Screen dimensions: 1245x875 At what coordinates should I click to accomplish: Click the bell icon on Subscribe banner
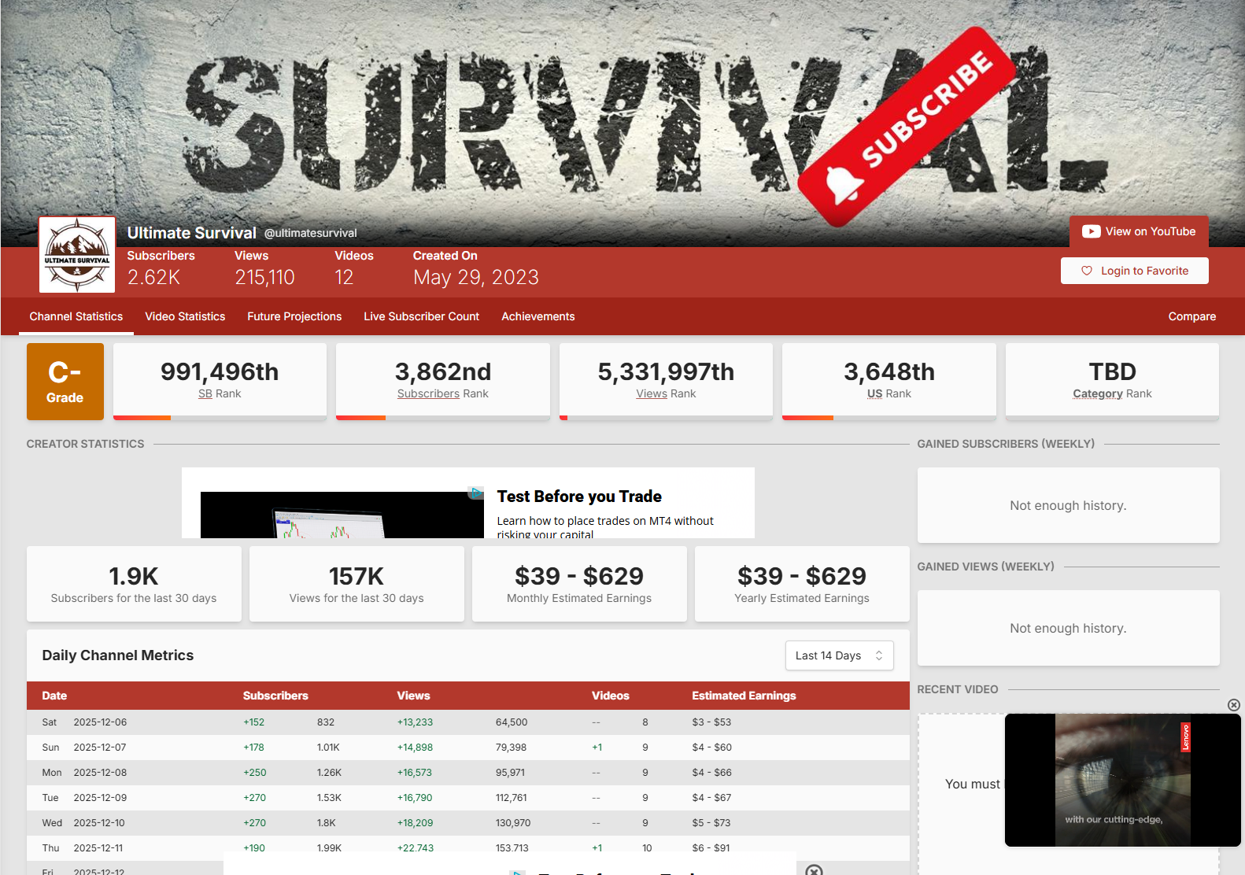coord(844,185)
